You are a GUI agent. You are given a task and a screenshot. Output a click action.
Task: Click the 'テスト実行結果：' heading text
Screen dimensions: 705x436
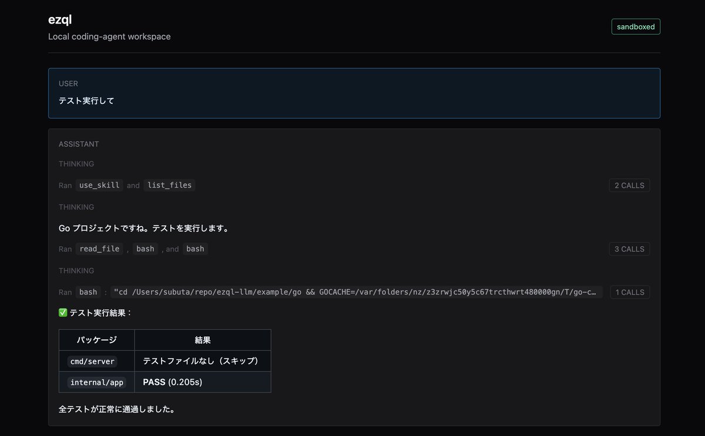(101, 313)
